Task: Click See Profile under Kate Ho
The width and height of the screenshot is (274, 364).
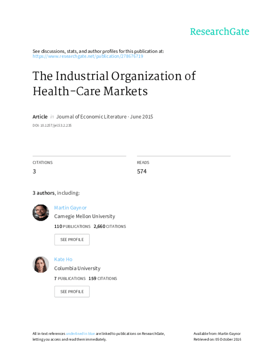Action: 72,291
